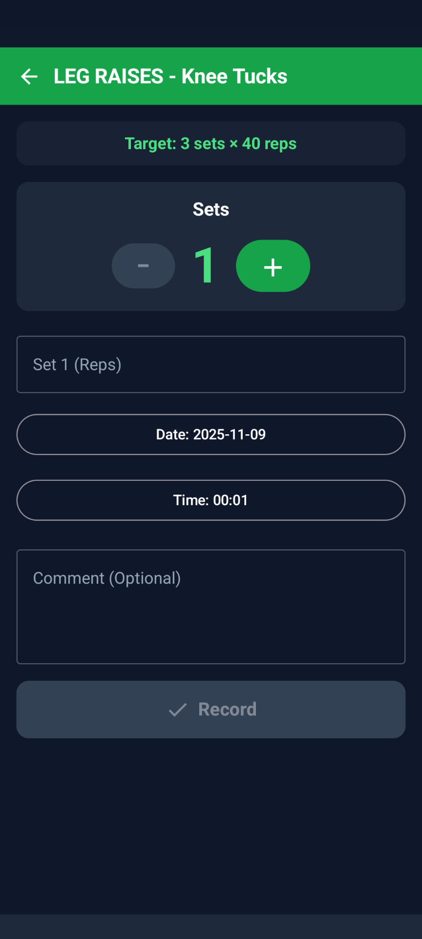Click the checkmark icon on Record

178,710
